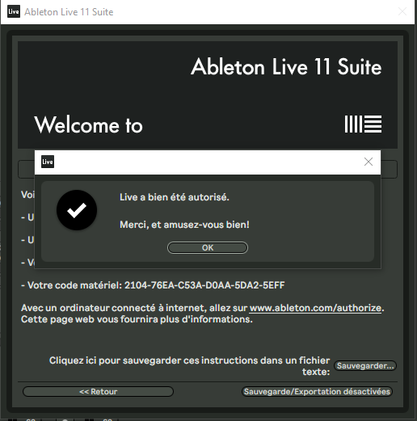Click the Live app icon in main title bar
417x421 pixels.
pos(14,11)
